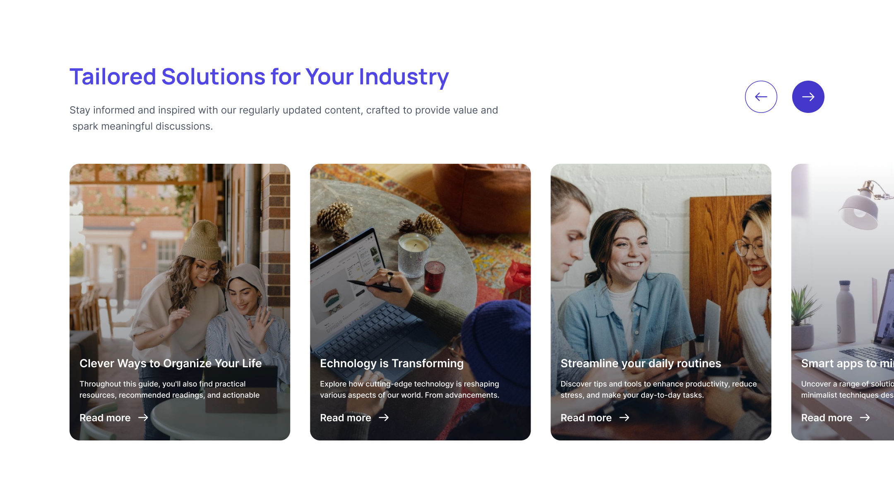Open Read more on Echnology is Transforming card
894x500 pixels.
pos(346,418)
